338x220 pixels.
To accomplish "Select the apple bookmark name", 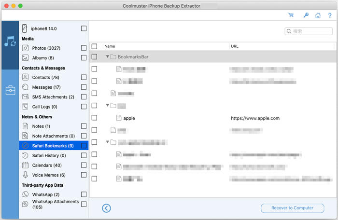I will point(129,118).
